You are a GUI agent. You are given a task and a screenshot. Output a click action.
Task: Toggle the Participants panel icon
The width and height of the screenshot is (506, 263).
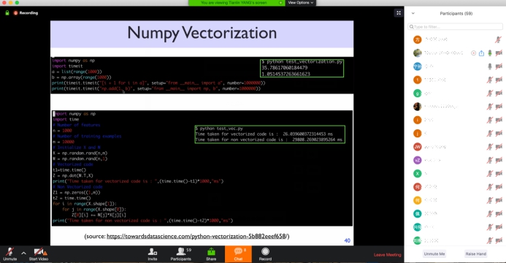[181, 254]
